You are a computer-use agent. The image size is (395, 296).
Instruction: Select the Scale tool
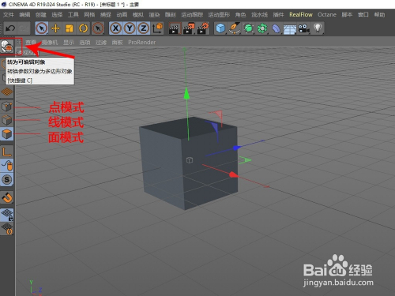[70, 28]
